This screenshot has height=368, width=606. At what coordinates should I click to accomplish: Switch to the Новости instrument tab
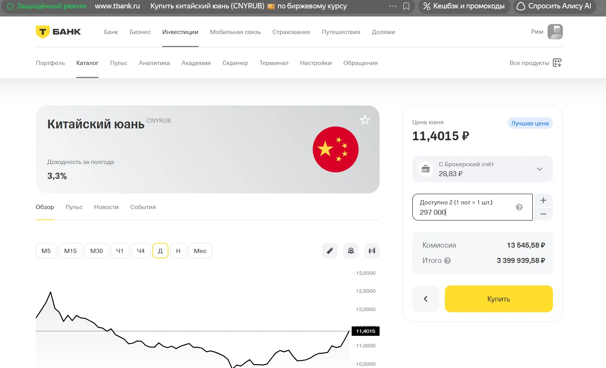click(x=107, y=207)
